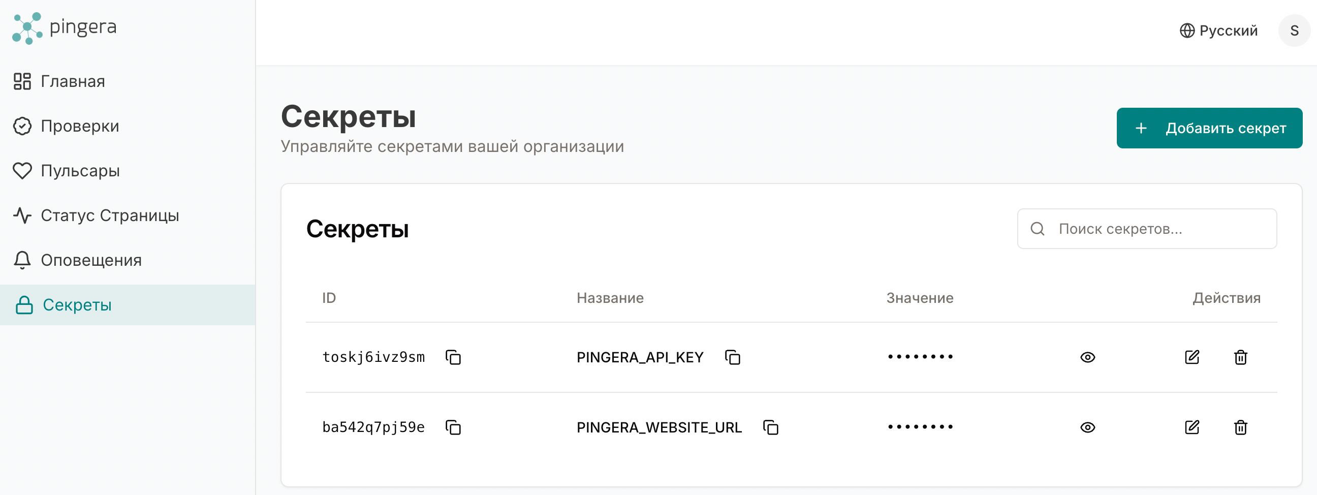Go to Главная in the sidebar
This screenshot has width=1317, height=495.
point(73,81)
